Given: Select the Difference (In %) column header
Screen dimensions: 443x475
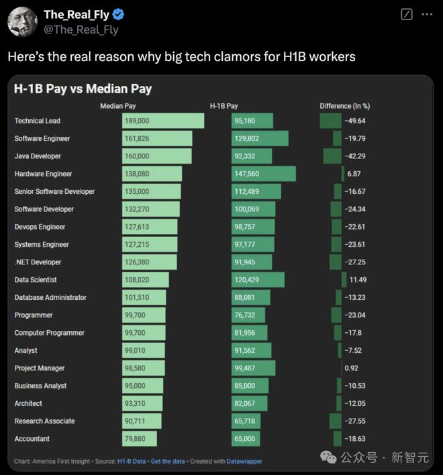Looking at the screenshot, I should click(x=345, y=106).
